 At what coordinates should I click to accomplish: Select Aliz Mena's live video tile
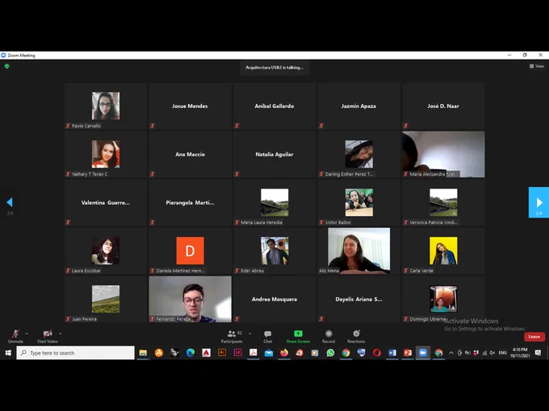pyautogui.click(x=359, y=251)
